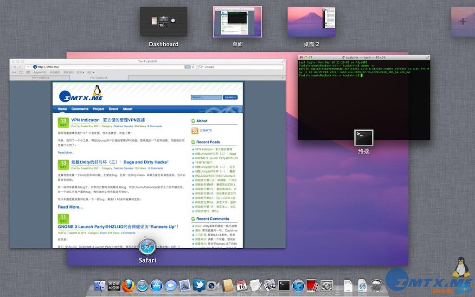
Task: Launch Photo Booth from the Dock
Action: pyautogui.click(x=312, y=285)
